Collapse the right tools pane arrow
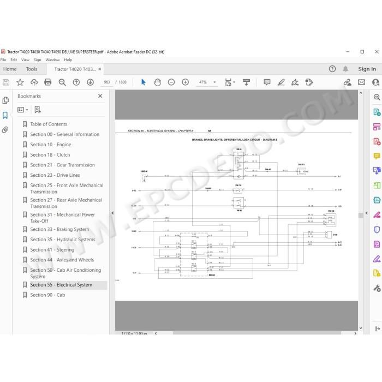The image size is (382, 382). [366, 213]
